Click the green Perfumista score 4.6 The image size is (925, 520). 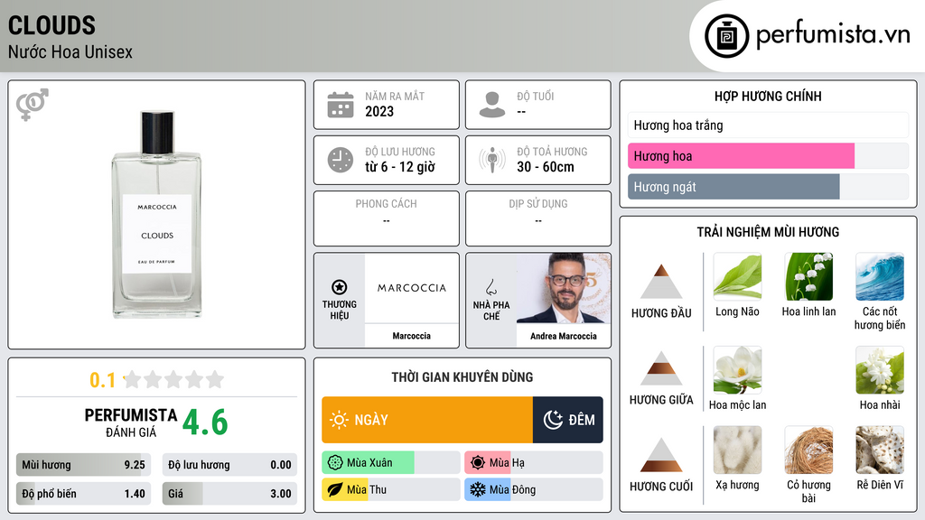(x=205, y=422)
